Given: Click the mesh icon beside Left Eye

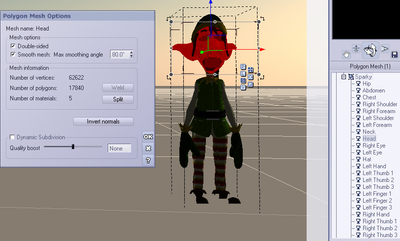Looking at the screenshot, I should [x=358, y=152].
